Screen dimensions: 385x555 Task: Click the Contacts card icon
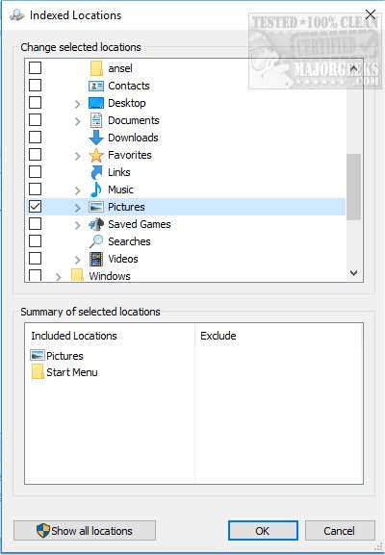coord(96,86)
